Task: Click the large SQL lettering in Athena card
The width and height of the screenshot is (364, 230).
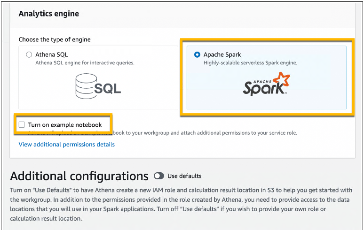Action: (107, 87)
